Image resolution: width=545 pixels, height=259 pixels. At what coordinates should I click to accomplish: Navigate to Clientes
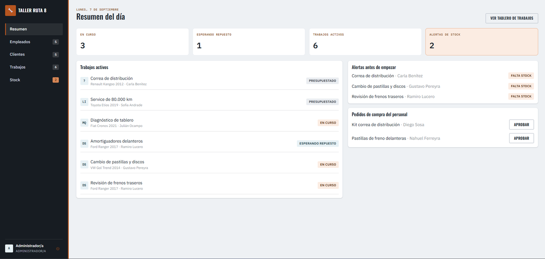tap(34, 54)
